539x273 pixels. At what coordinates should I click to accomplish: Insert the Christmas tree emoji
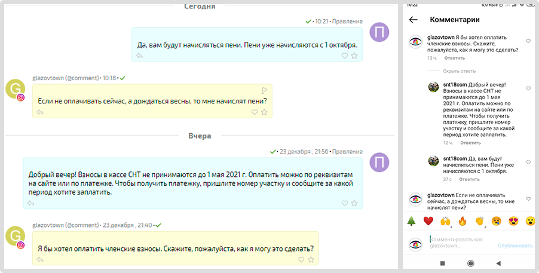click(x=411, y=221)
